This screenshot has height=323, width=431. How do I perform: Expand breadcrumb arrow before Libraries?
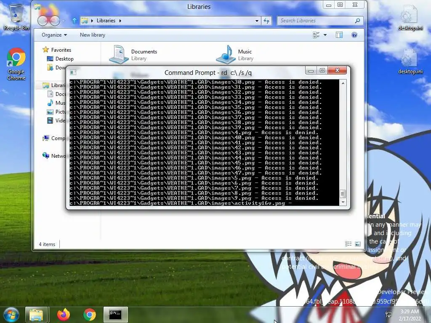(x=92, y=21)
